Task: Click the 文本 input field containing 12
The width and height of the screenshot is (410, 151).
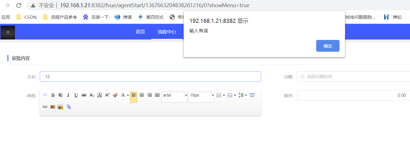Action: [x=151, y=77]
